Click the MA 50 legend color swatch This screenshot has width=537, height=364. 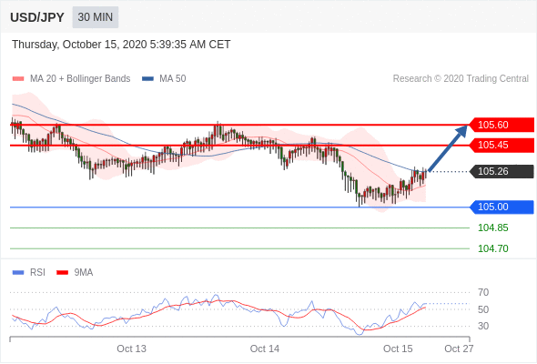click(x=147, y=79)
